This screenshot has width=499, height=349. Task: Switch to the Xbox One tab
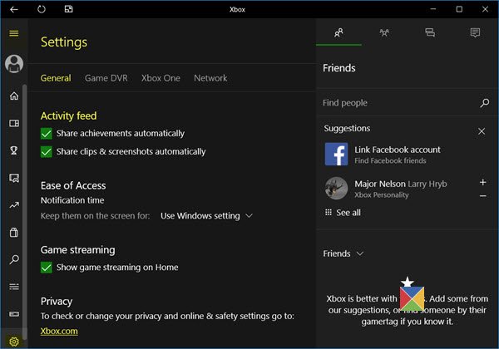[161, 78]
